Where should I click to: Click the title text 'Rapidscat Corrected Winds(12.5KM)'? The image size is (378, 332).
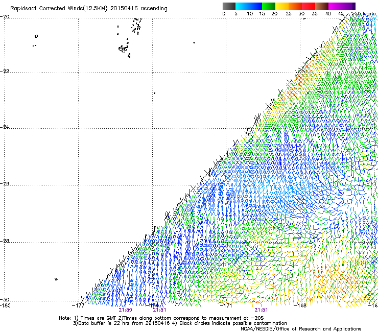click(59, 9)
